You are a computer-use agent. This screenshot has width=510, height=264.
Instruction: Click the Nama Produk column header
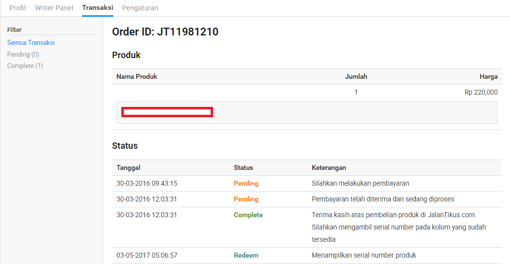(x=137, y=77)
